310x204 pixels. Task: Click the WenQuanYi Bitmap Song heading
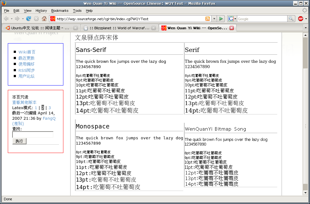215,129
